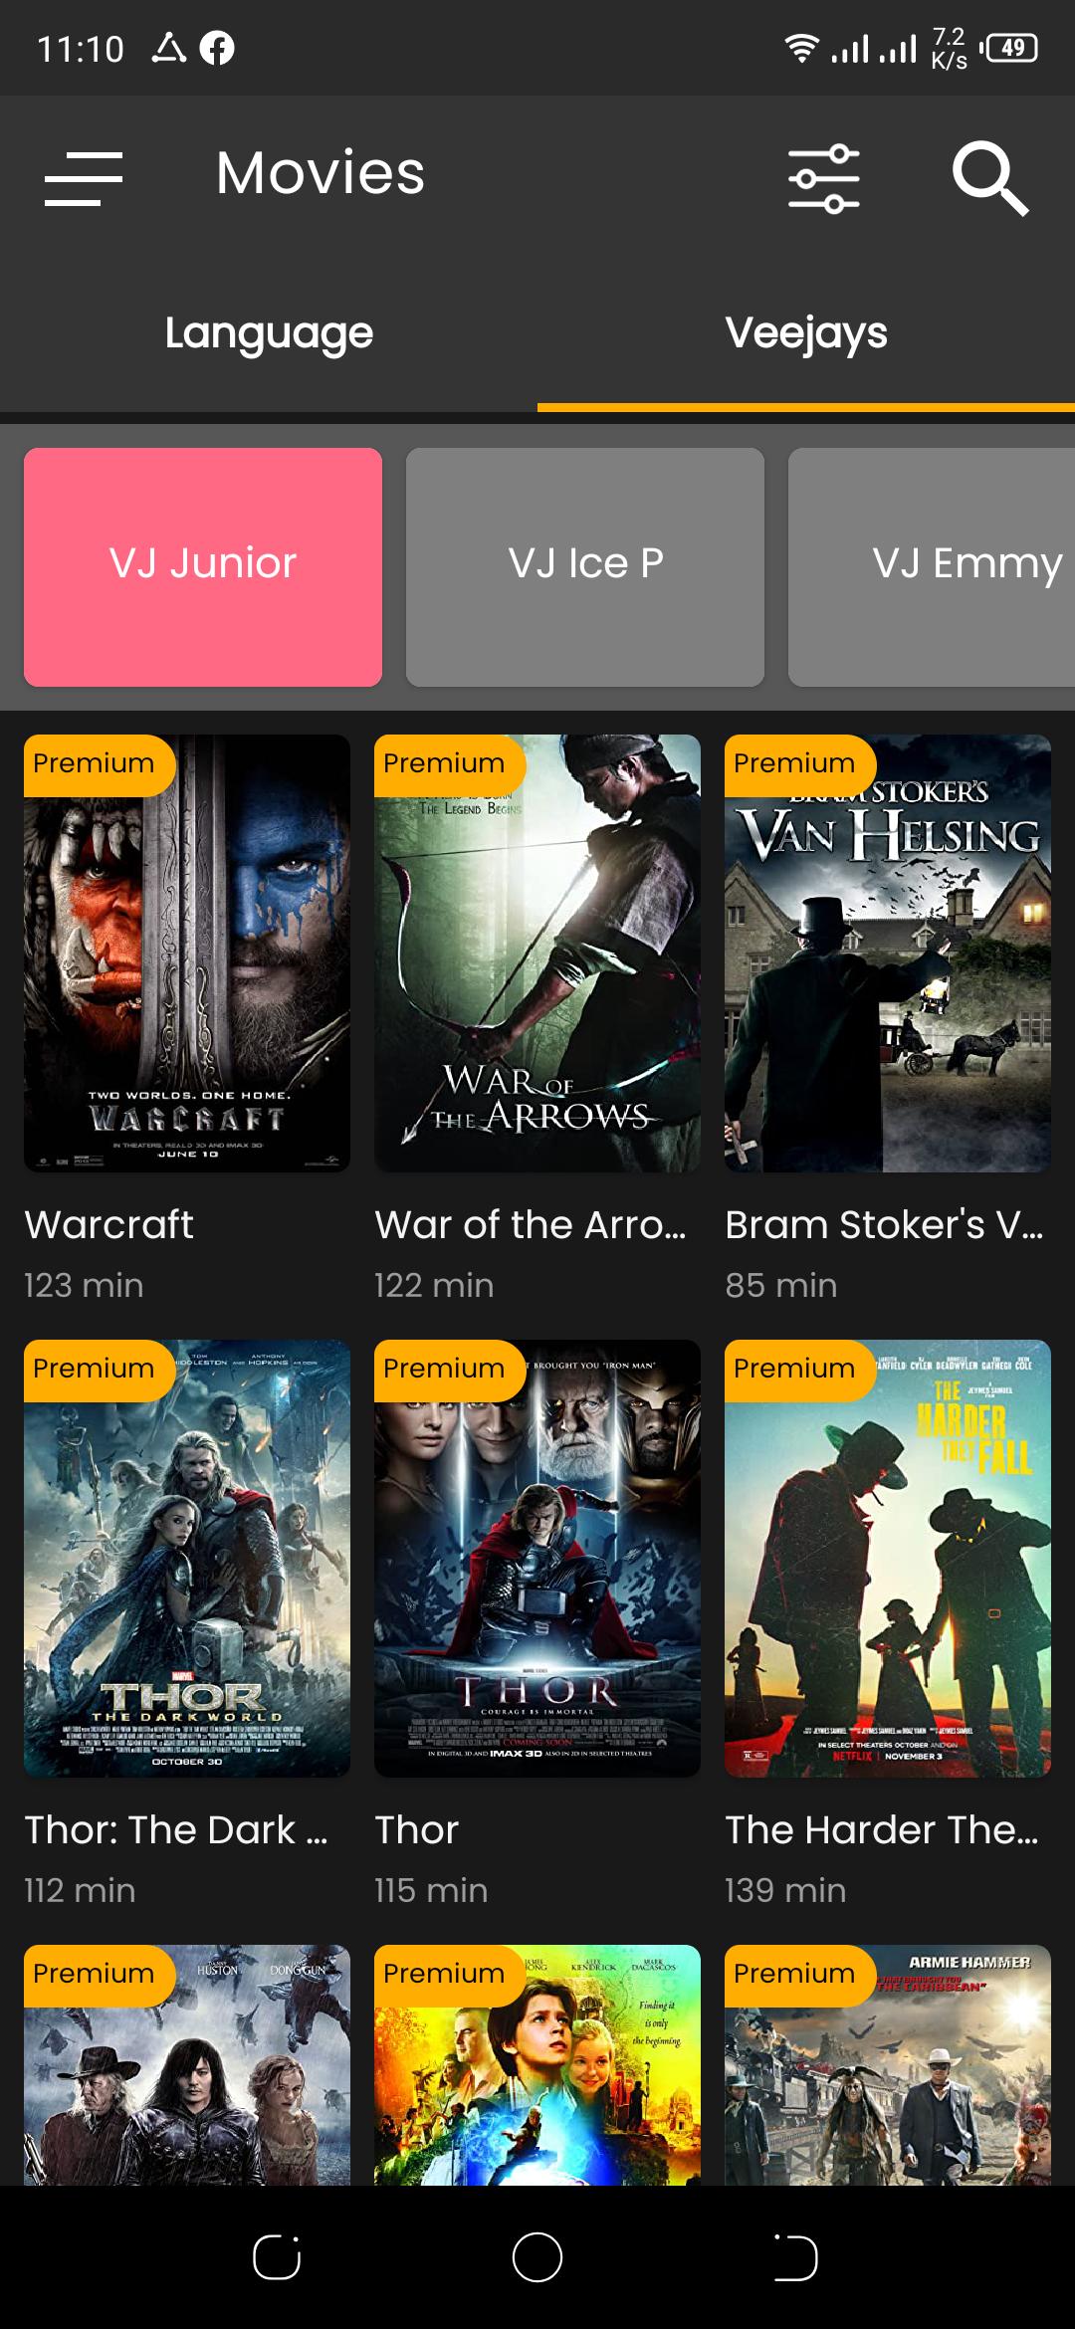The width and height of the screenshot is (1075, 2329).
Task: Switch to the Language tab
Action: coord(269,332)
